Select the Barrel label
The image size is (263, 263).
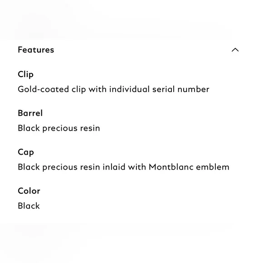point(30,113)
